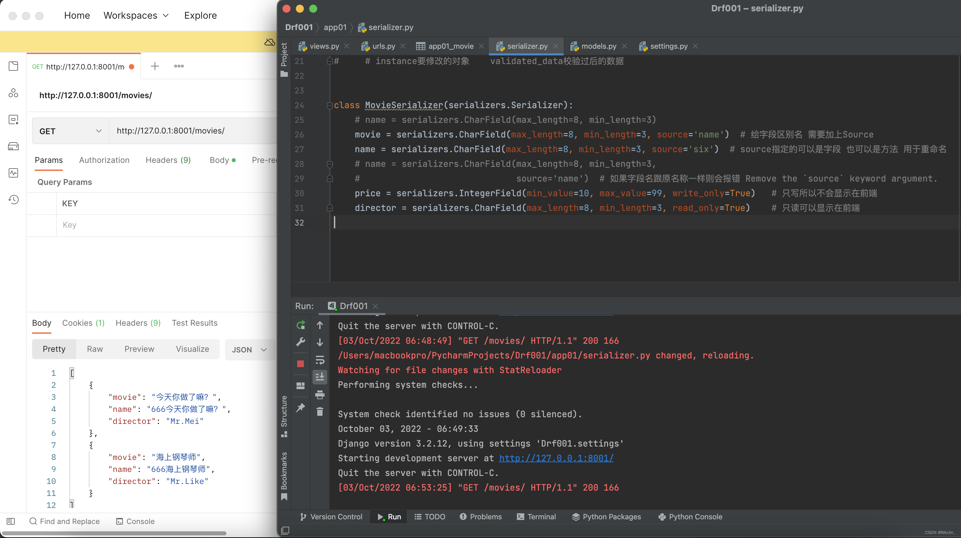Viewport: 961px width, 538px height.
Task: Open Terminal tool window
Action: pyautogui.click(x=536, y=517)
